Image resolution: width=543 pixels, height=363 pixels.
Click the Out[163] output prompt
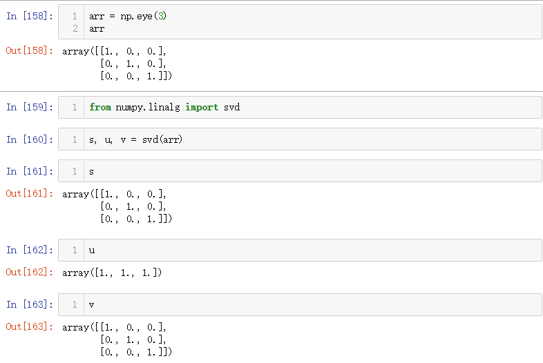[29, 326]
